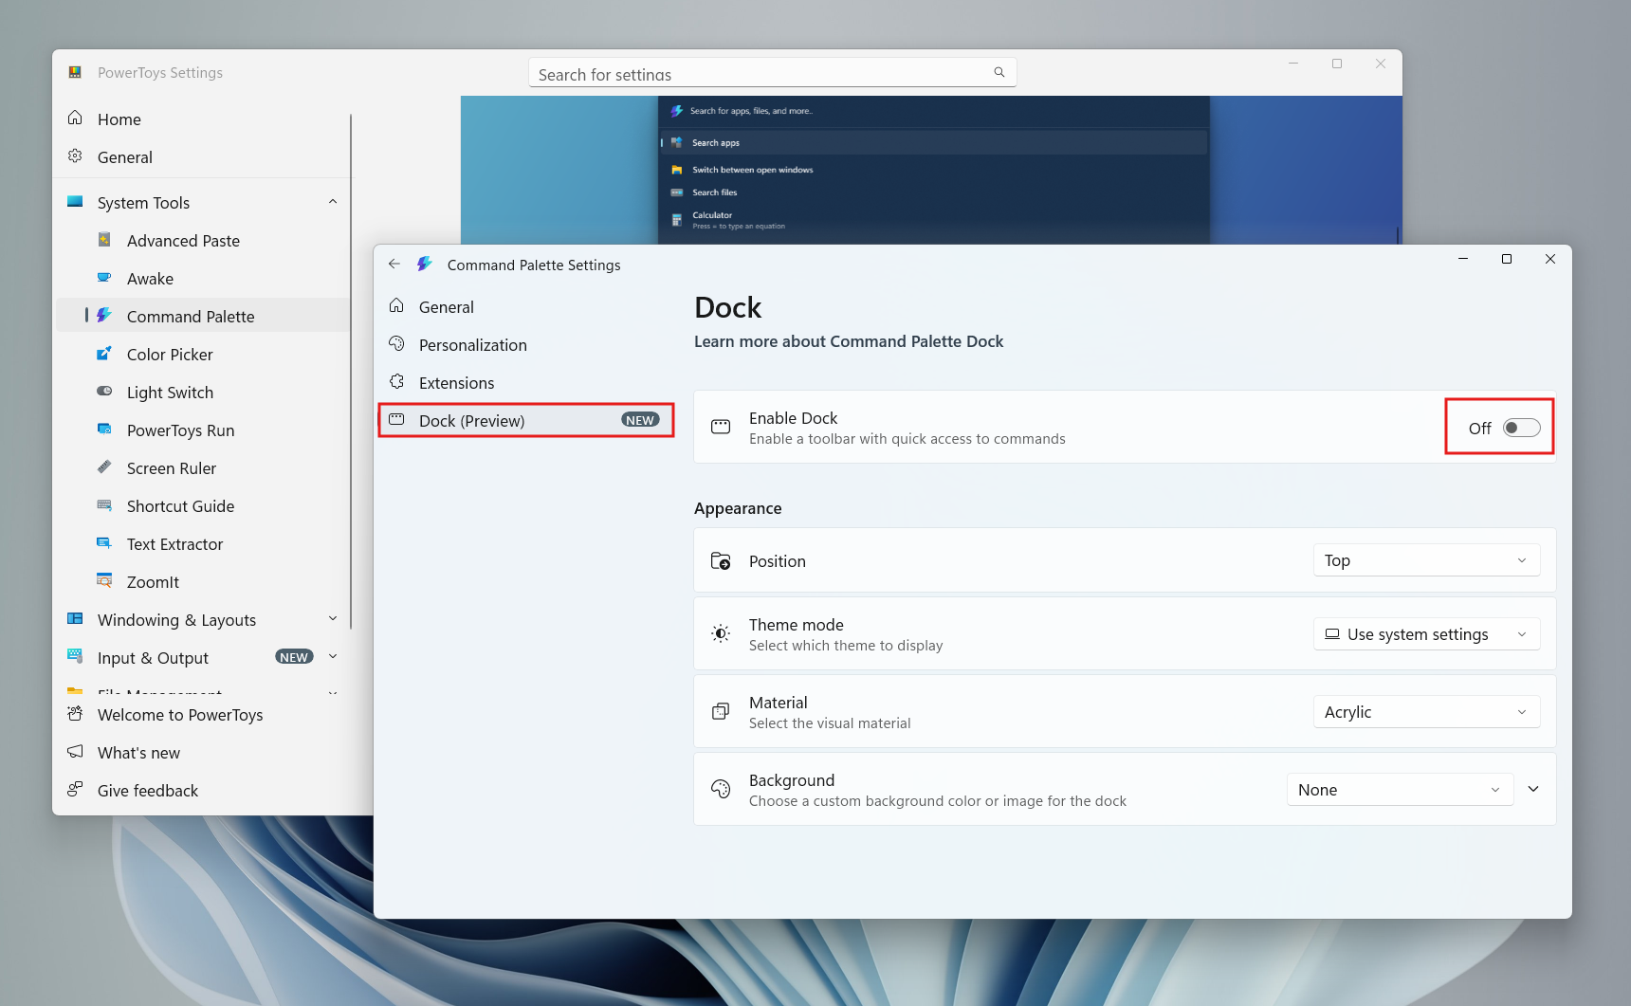Switch to the Personalization page
The image size is (1631, 1006).
(473, 344)
